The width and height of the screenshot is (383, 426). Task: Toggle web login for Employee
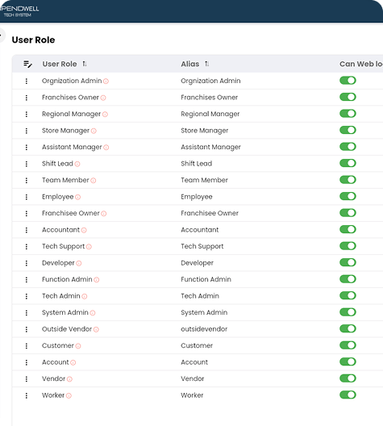tap(348, 196)
